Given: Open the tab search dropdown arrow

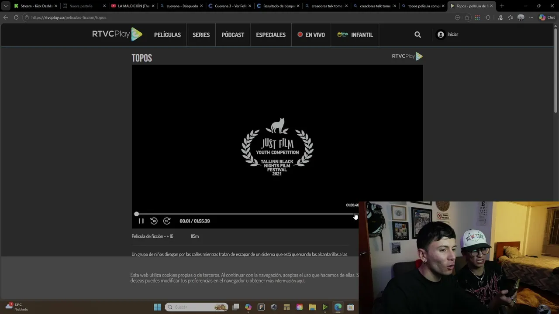Looking at the screenshot, I should pyautogui.click(x=5, y=6).
